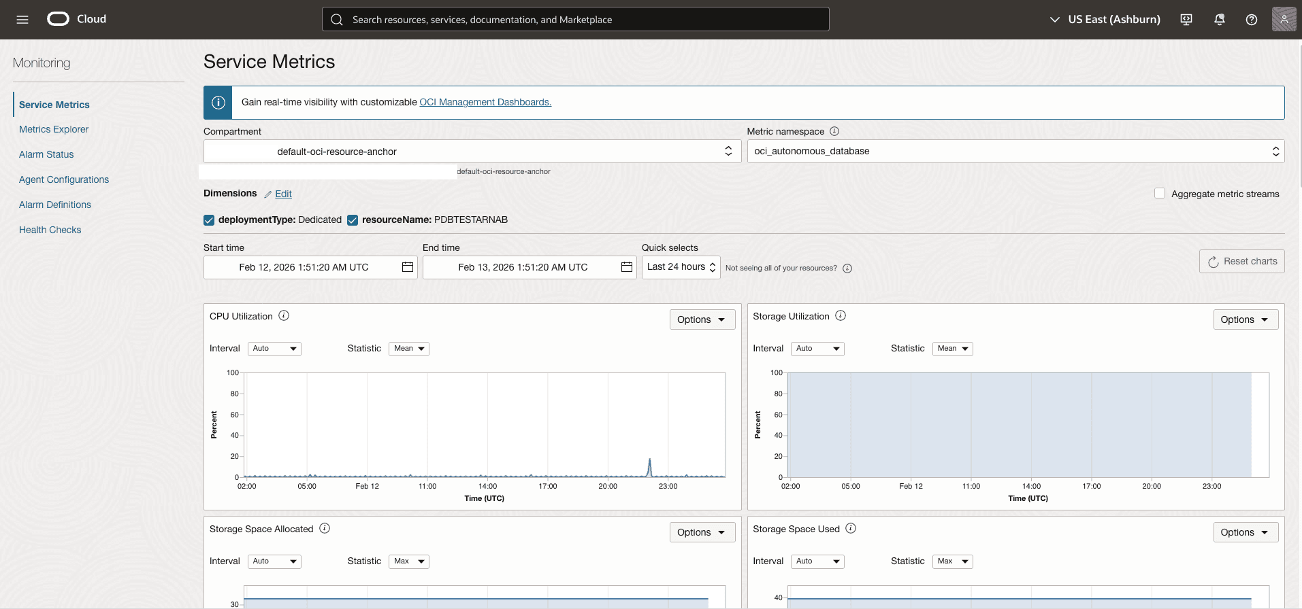
Task: Open the hamburger navigation menu
Action: point(22,20)
